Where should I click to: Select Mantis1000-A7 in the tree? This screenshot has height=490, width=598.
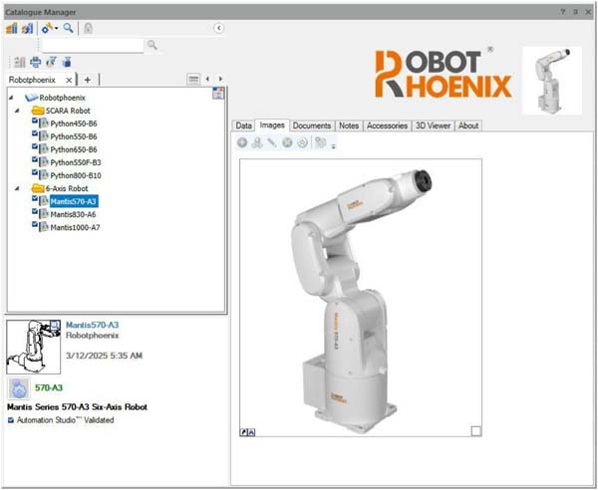coord(75,227)
